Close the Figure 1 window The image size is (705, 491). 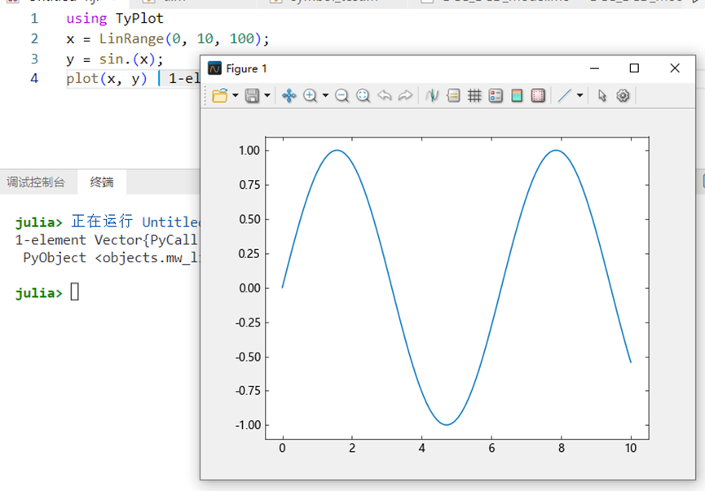pos(675,68)
